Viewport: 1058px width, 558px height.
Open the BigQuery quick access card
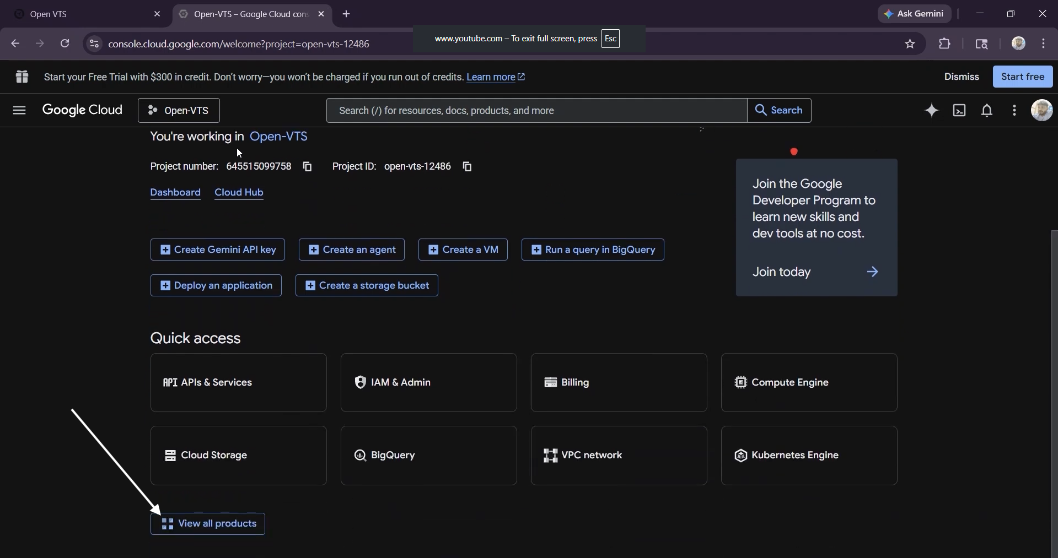[x=429, y=456]
